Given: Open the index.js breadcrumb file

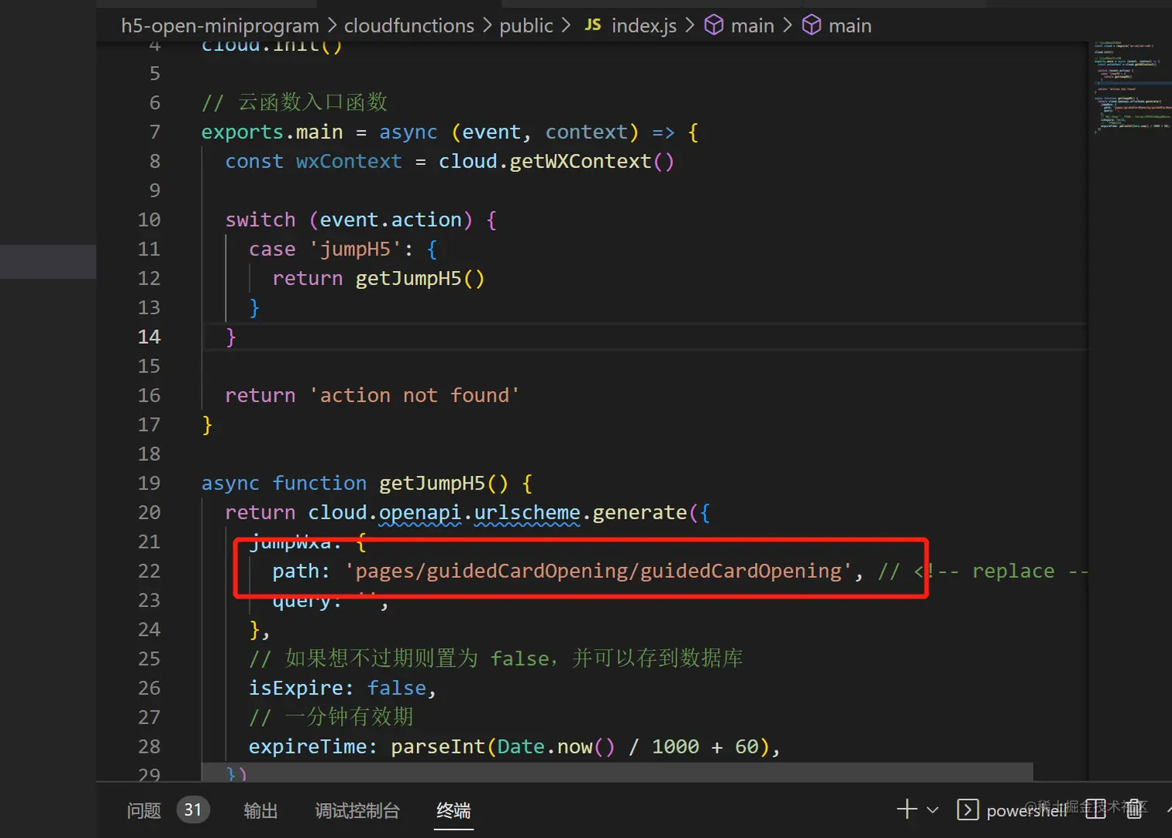Looking at the screenshot, I should [644, 26].
